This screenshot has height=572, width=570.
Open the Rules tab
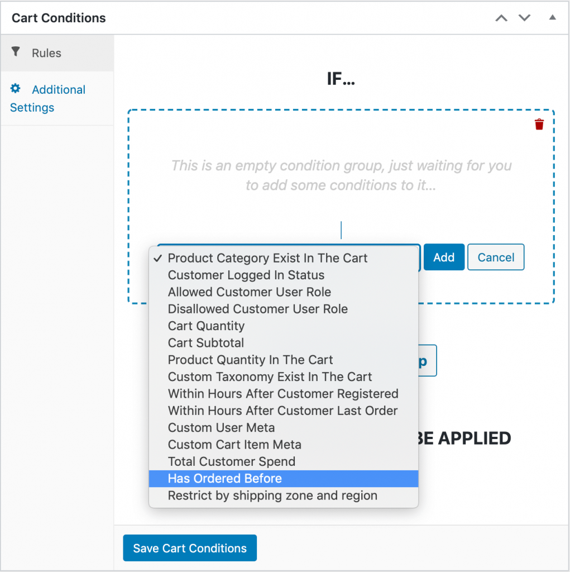coord(58,53)
